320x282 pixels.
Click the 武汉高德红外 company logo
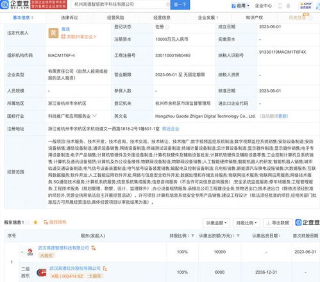[x=42, y=272]
